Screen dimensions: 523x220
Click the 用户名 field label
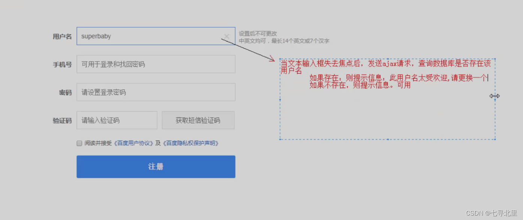point(62,36)
